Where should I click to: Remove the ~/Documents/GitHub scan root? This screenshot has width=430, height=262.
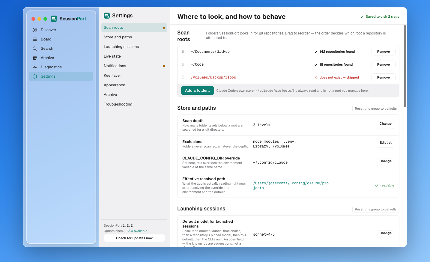[384, 52]
